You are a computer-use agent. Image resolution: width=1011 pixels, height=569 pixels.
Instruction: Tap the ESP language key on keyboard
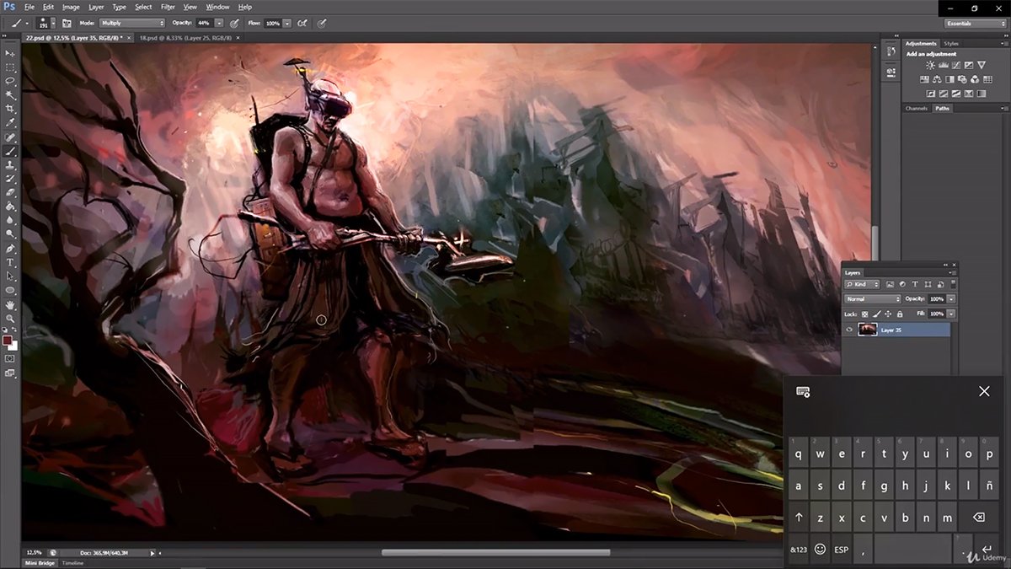coord(841,549)
